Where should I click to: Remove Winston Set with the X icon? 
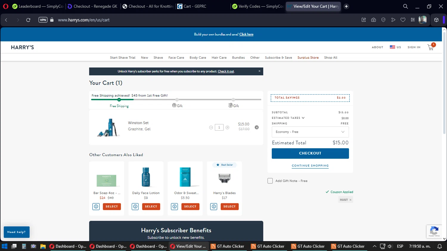pyautogui.click(x=257, y=127)
